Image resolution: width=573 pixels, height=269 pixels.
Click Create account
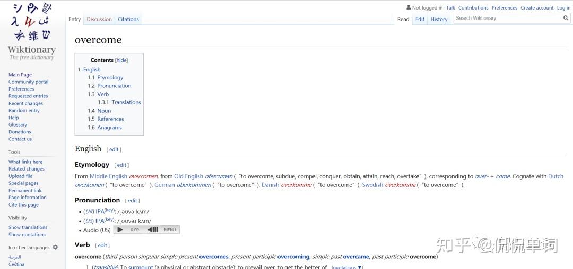coord(537,7)
